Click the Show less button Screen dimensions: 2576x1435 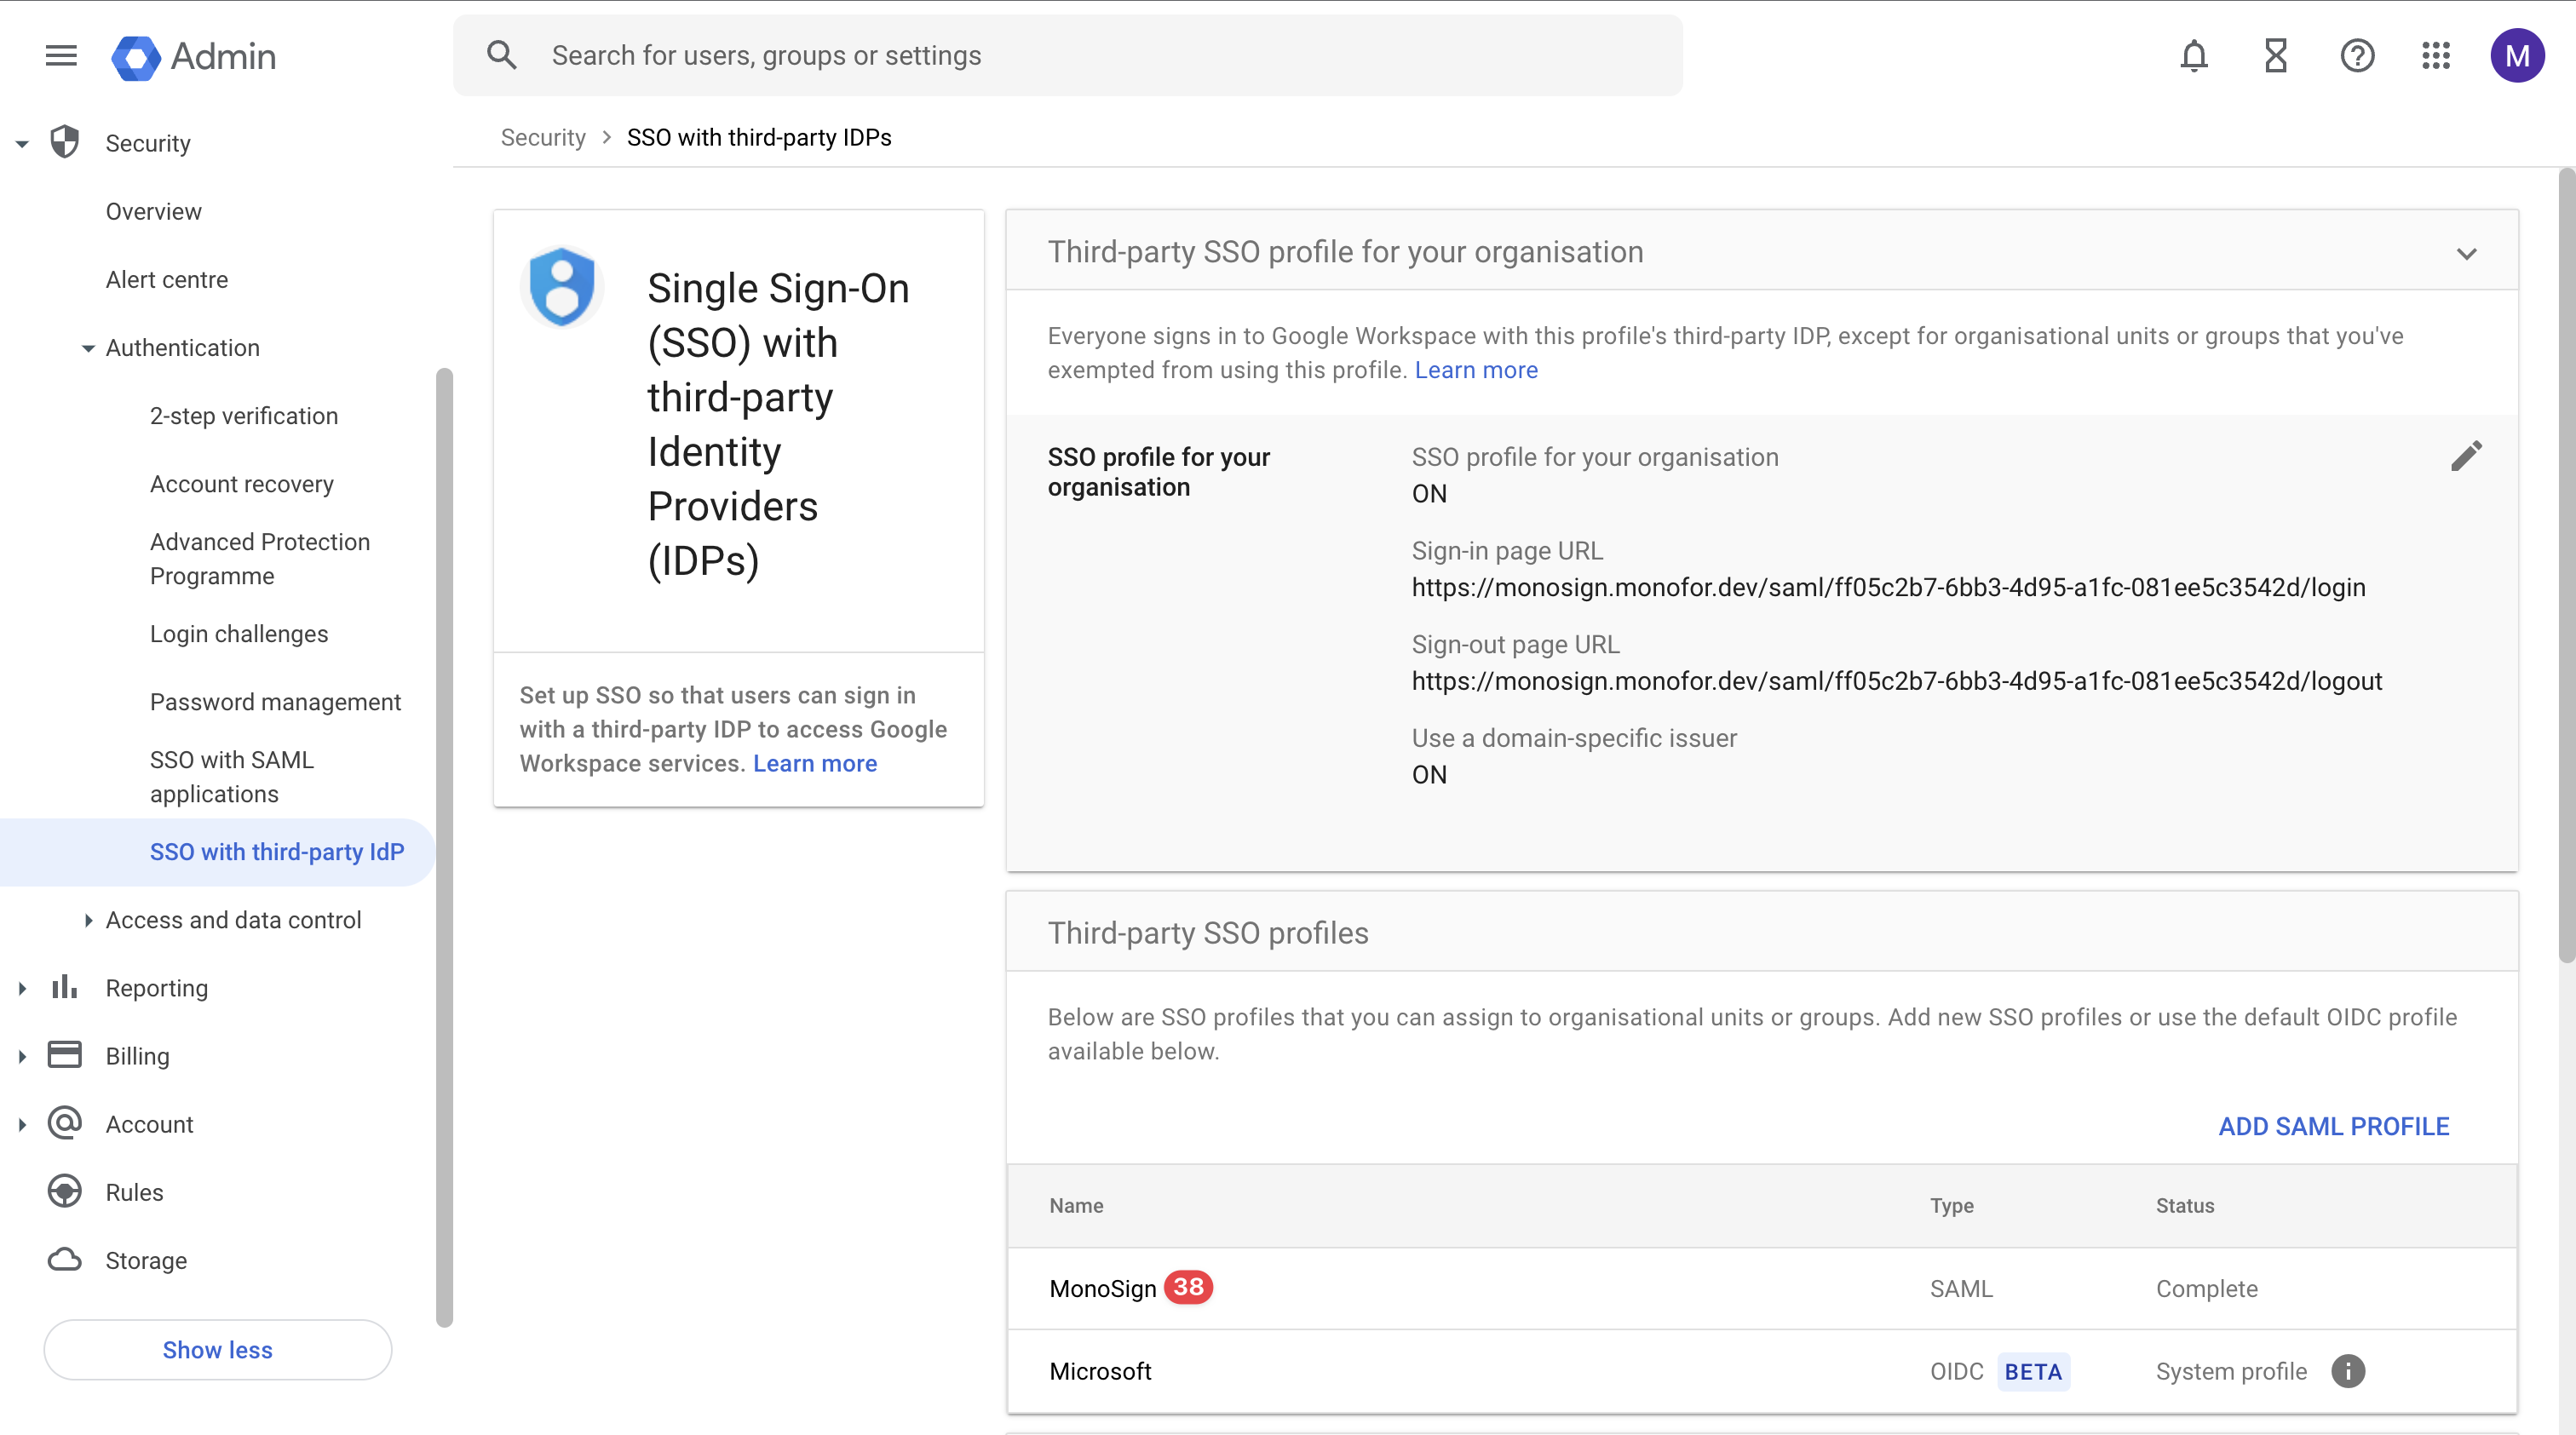217,1349
